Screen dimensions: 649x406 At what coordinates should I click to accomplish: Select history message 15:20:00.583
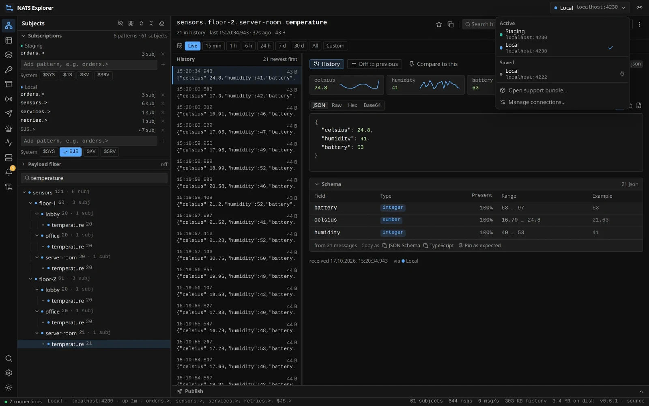[x=237, y=93]
